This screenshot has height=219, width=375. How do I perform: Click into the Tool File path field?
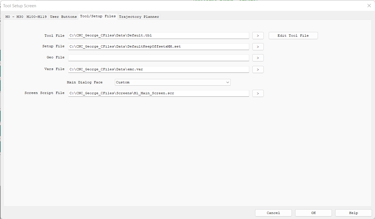coord(159,36)
